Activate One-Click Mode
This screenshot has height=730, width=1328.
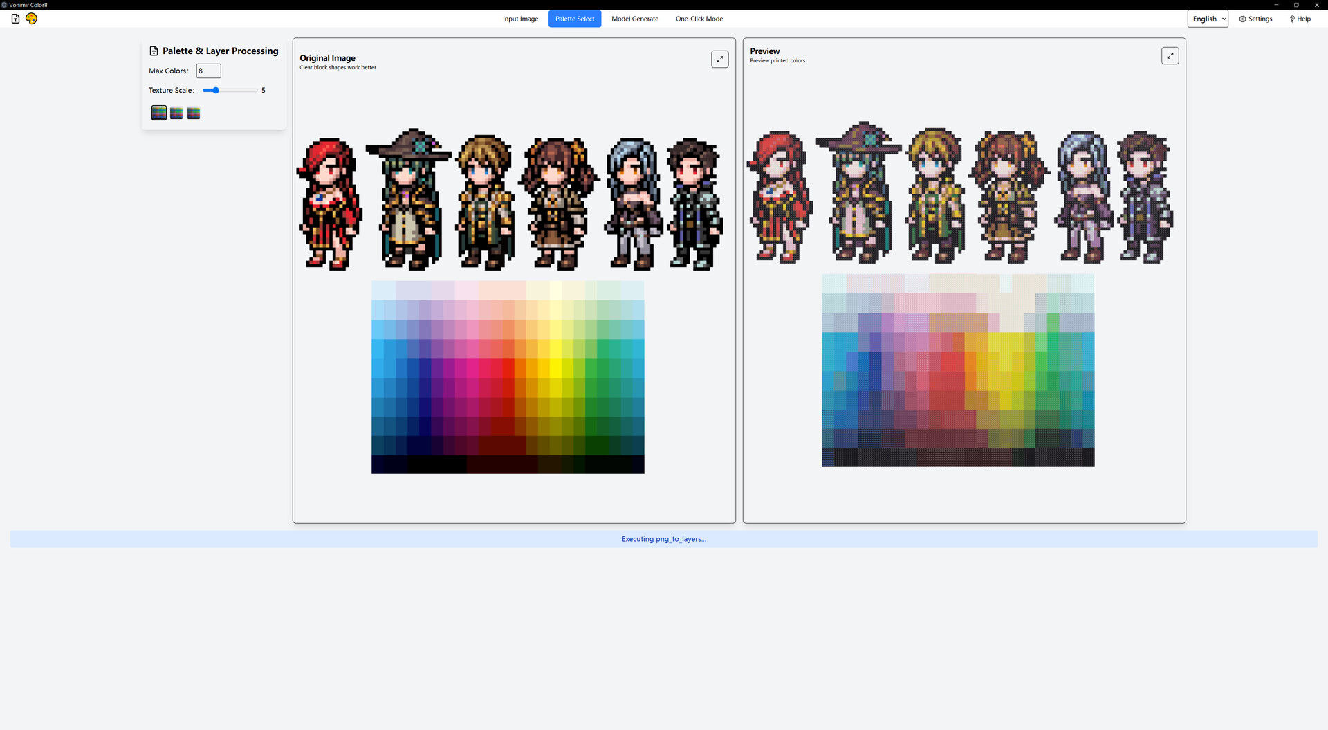click(699, 19)
